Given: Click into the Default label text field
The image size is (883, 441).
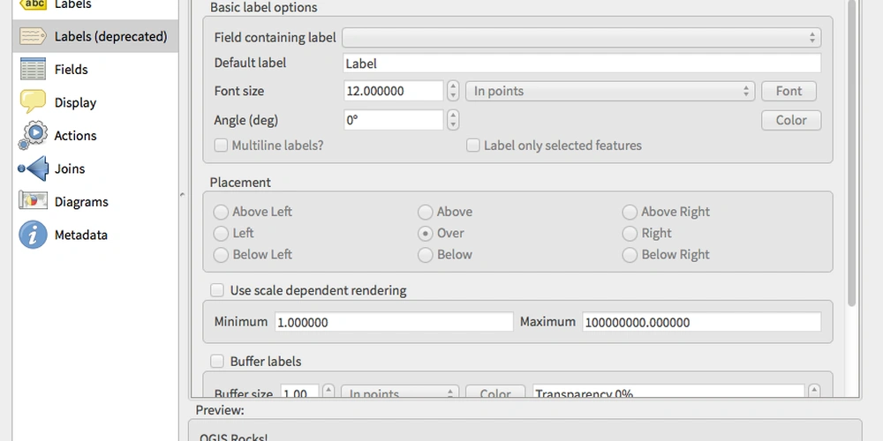Looking at the screenshot, I should tap(582, 63).
